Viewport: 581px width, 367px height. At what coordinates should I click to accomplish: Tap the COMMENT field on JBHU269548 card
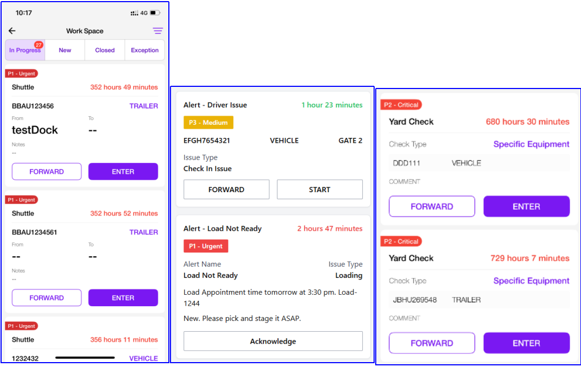[405, 318]
